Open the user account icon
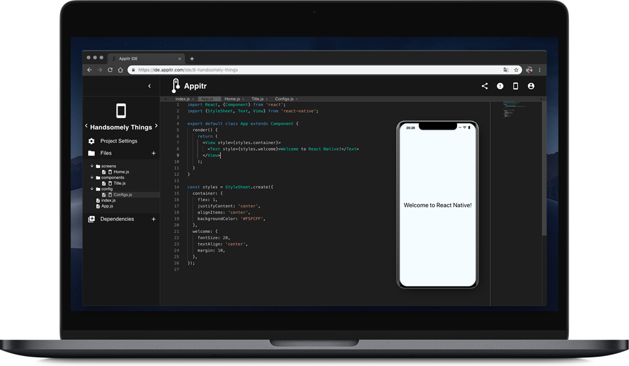 click(531, 86)
